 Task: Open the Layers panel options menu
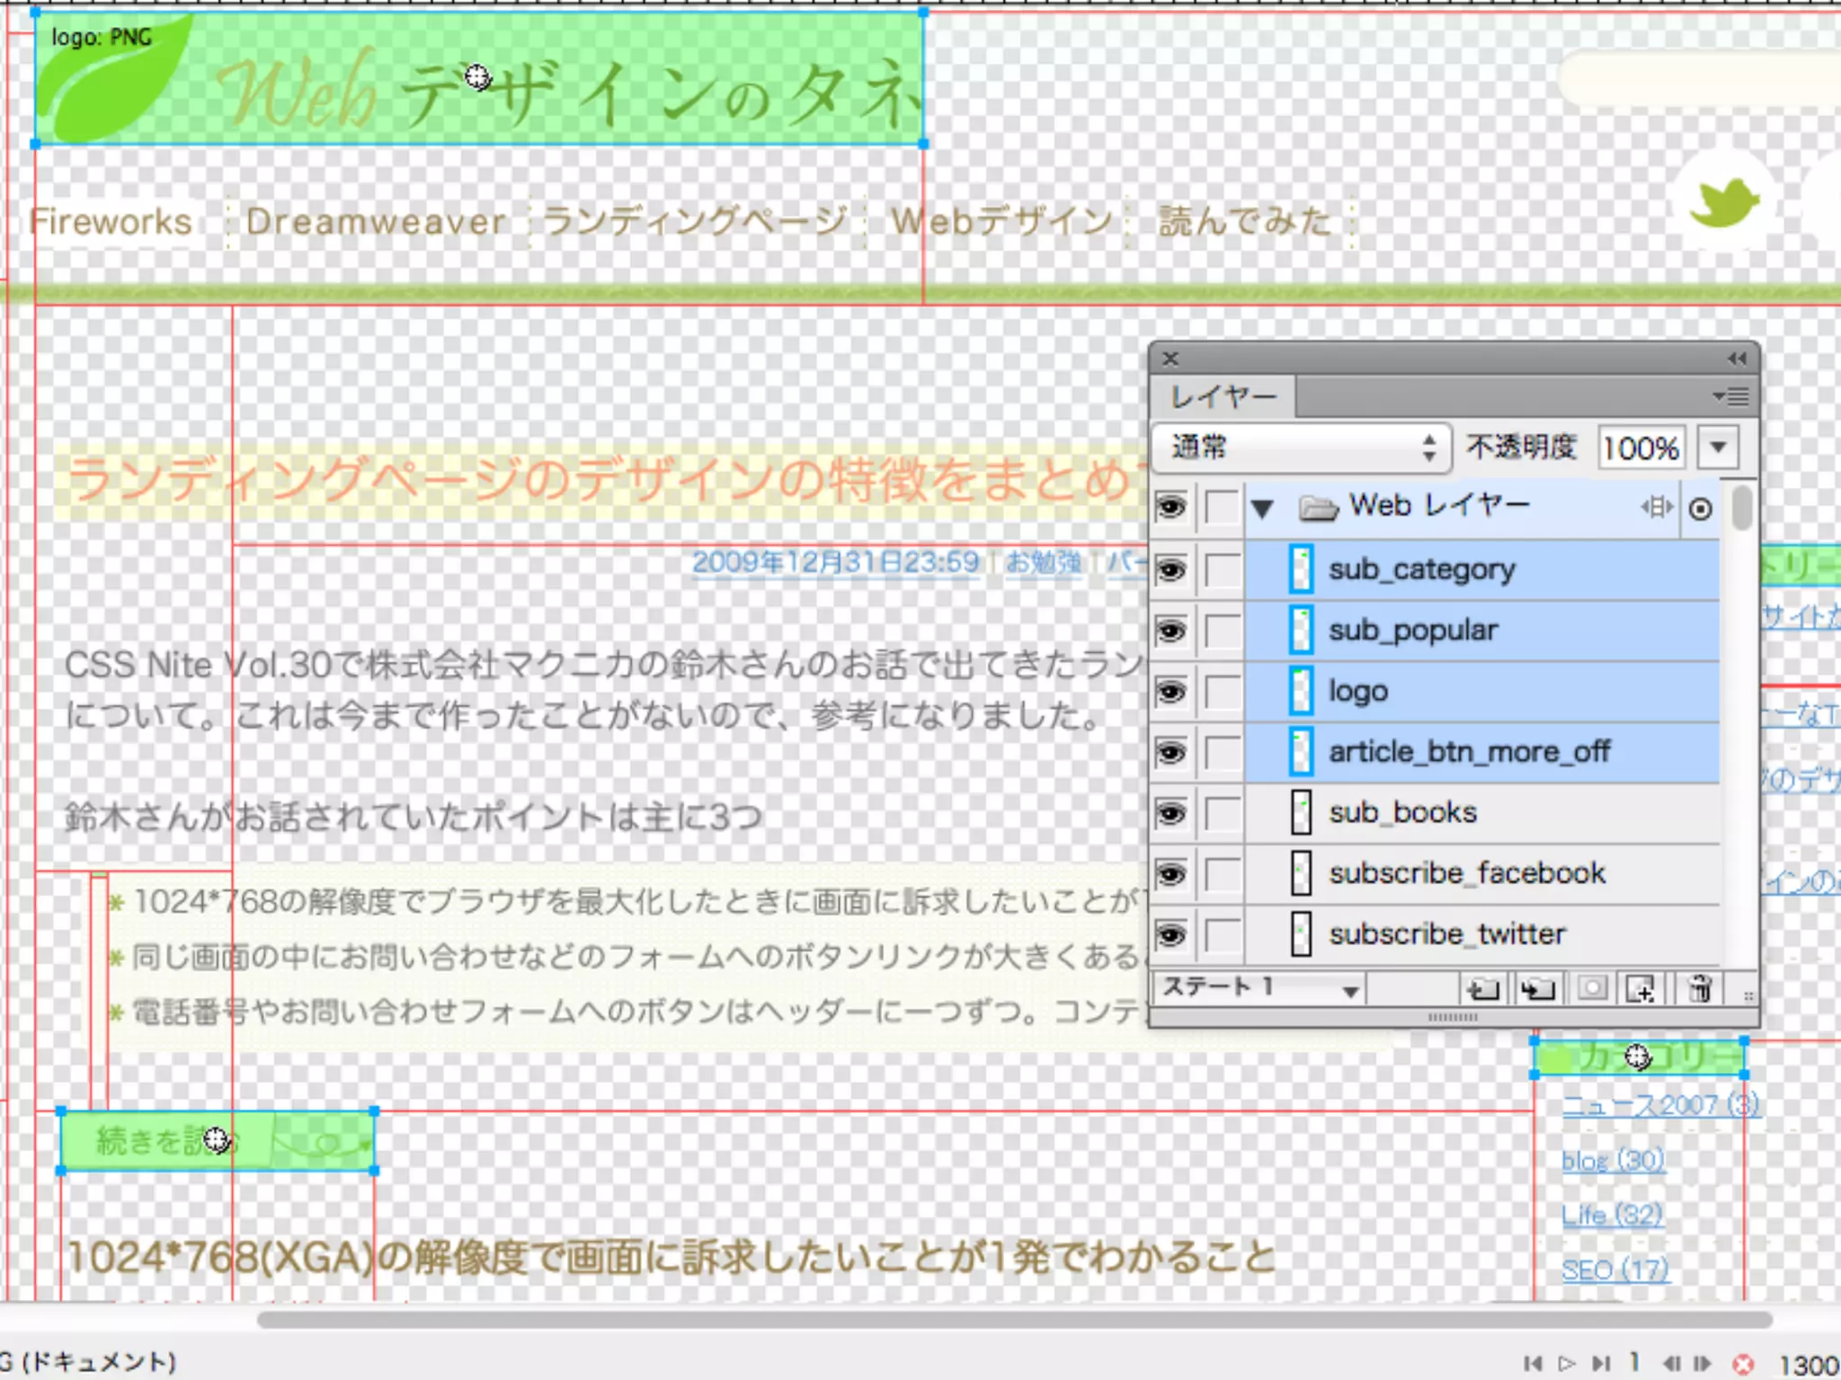[1730, 396]
